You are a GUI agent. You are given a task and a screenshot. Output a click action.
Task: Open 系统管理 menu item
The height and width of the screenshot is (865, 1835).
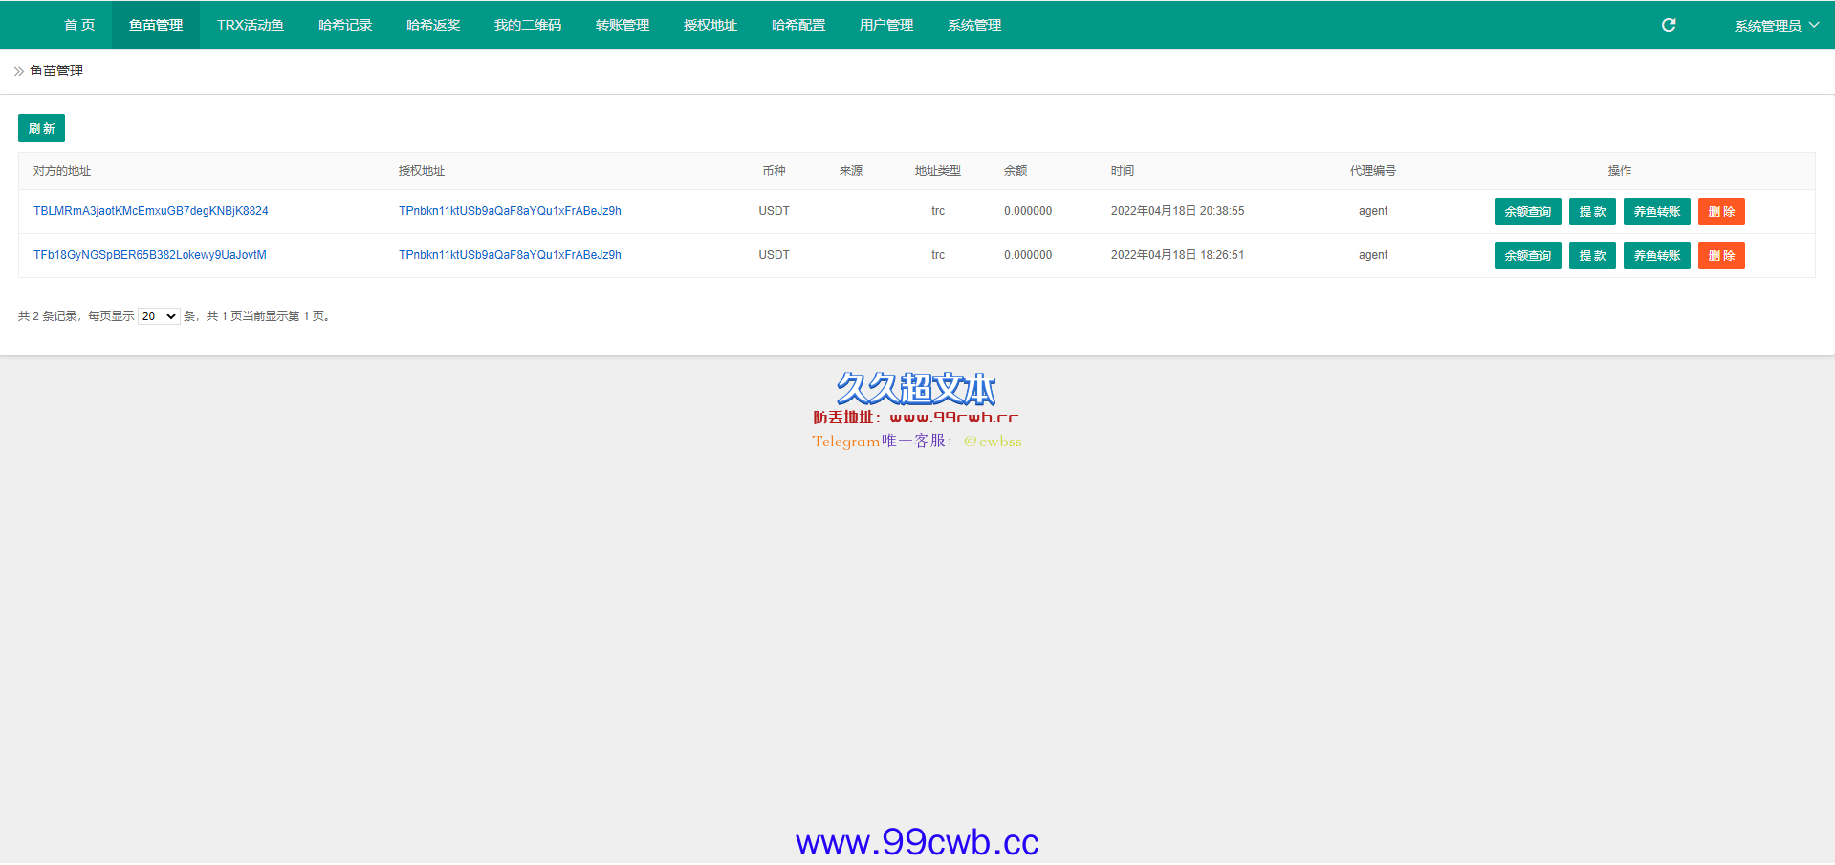coord(974,25)
